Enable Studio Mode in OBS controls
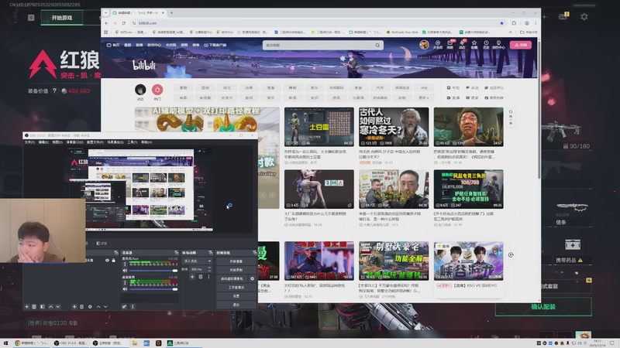 tap(236, 287)
